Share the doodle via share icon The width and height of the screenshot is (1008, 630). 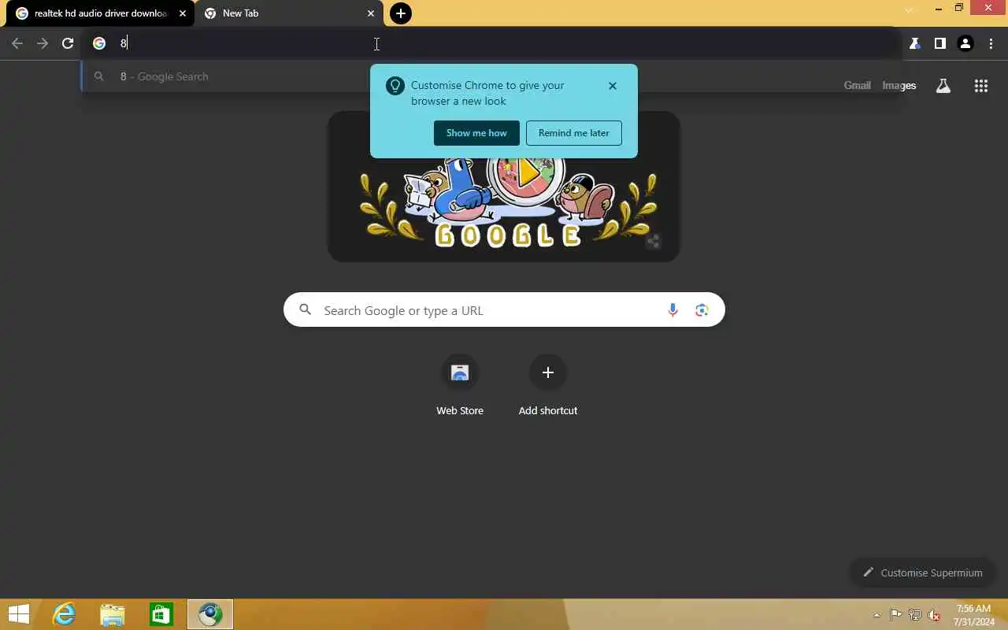tap(653, 243)
